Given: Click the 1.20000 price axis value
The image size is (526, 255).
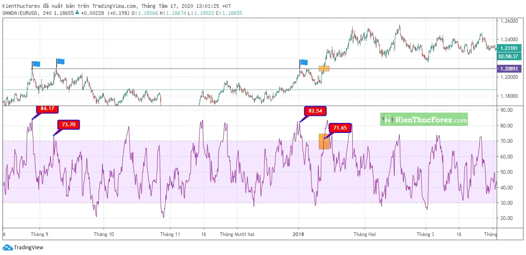Looking at the screenshot, I should tap(508, 77).
